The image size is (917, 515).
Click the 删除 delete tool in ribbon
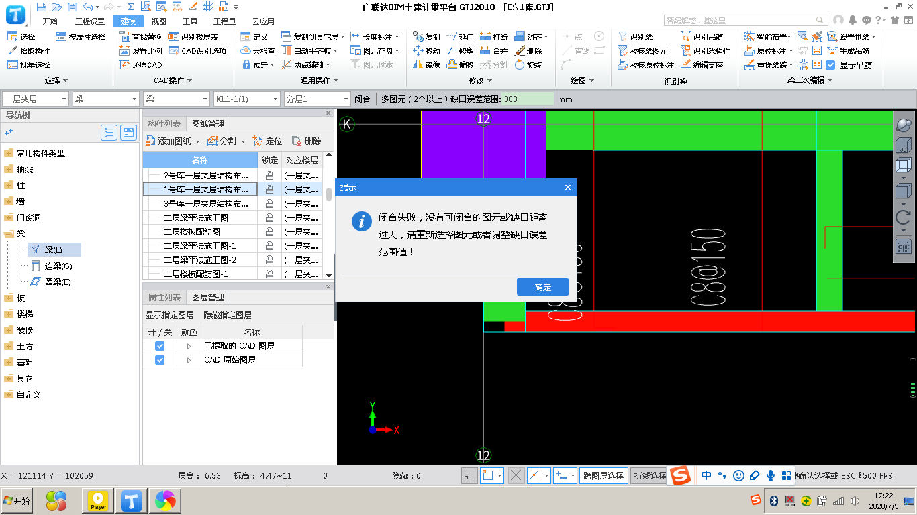528,51
